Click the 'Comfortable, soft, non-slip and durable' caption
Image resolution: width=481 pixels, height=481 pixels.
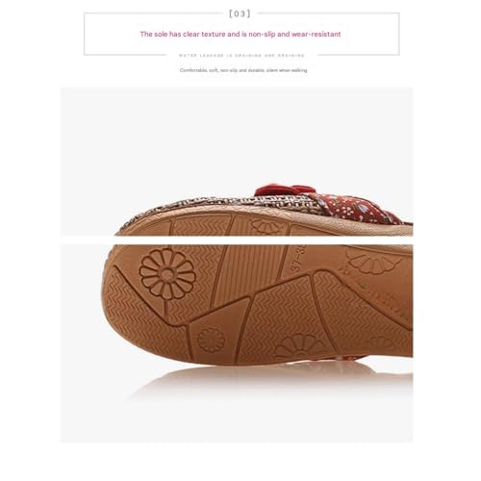(243, 70)
